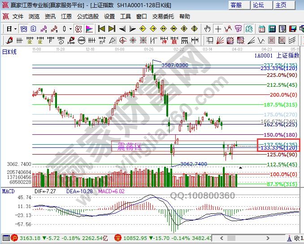Open the 交易委托 menu

pyautogui.click(x=163, y=17)
